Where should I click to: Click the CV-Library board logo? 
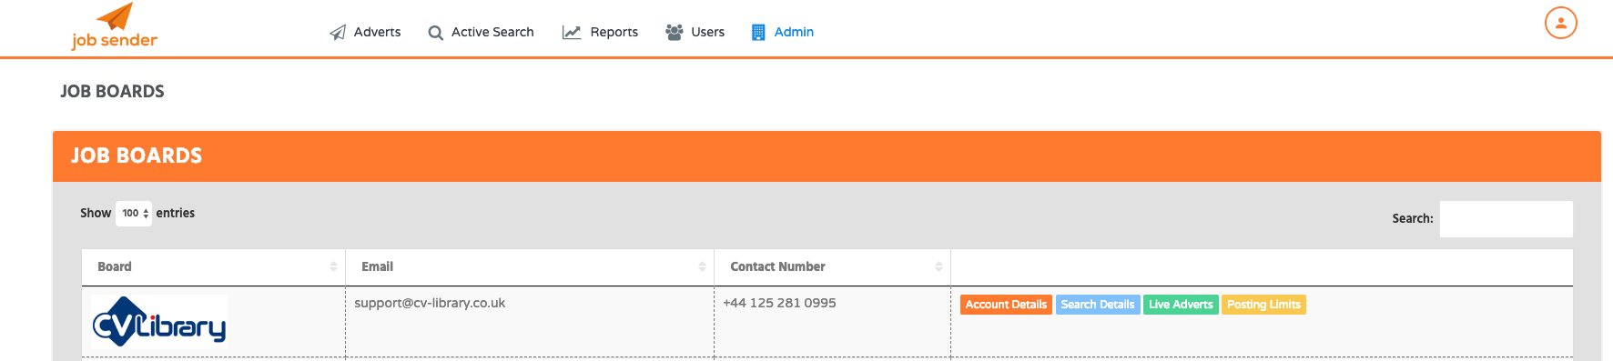tap(159, 322)
